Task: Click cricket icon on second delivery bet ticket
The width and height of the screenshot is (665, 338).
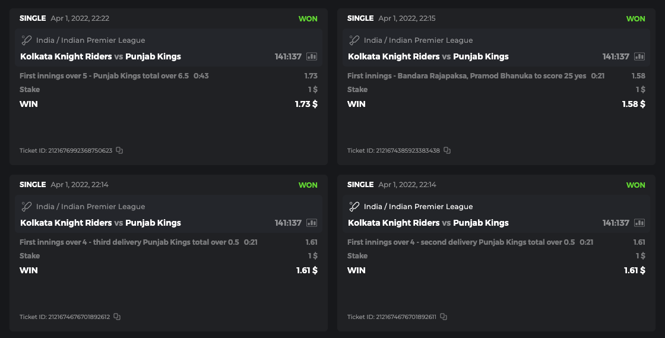Action: (x=354, y=207)
